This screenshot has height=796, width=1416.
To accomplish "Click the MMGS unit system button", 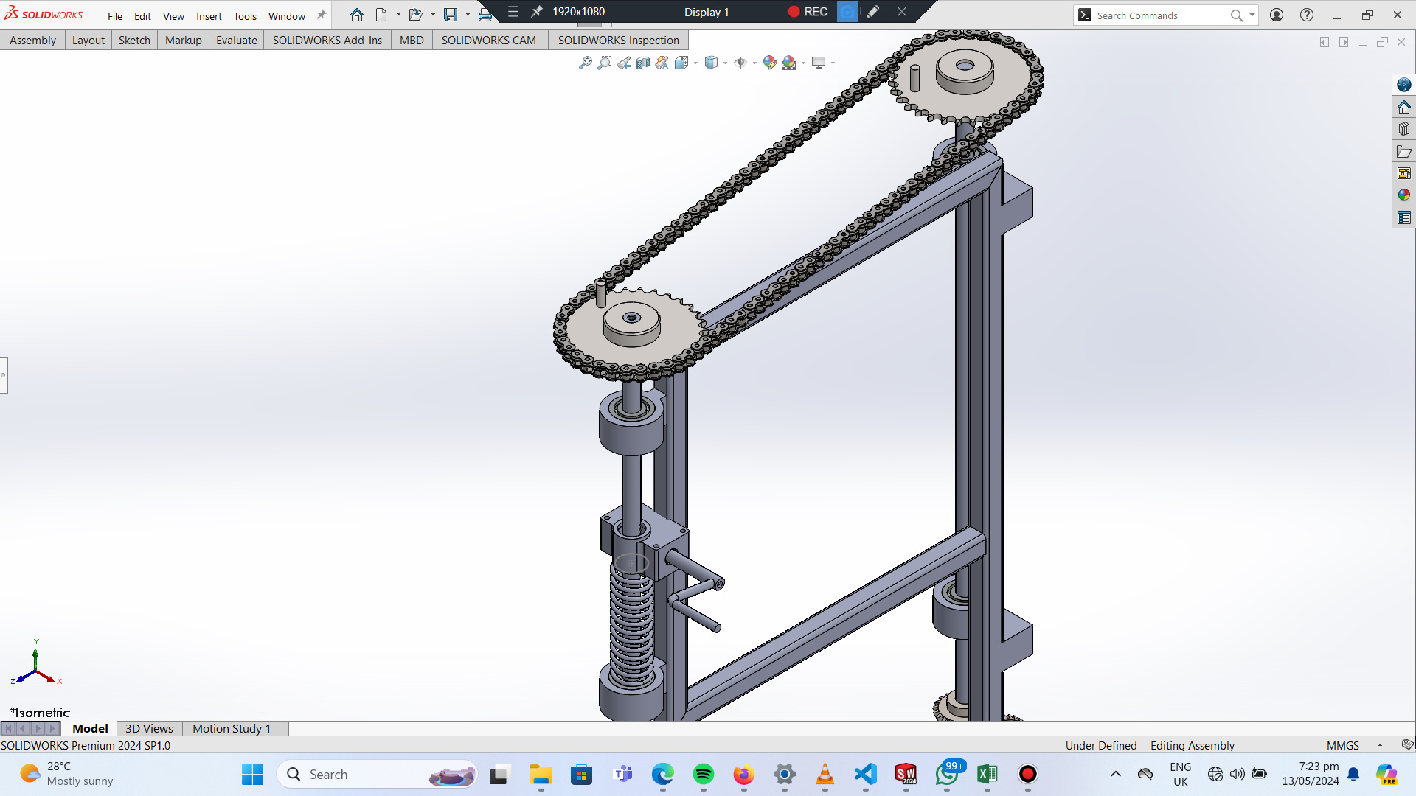I will tap(1342, 745).
